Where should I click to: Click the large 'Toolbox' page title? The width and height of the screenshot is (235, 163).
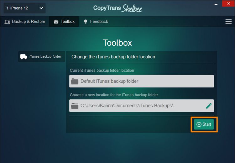tap(118, 43)
